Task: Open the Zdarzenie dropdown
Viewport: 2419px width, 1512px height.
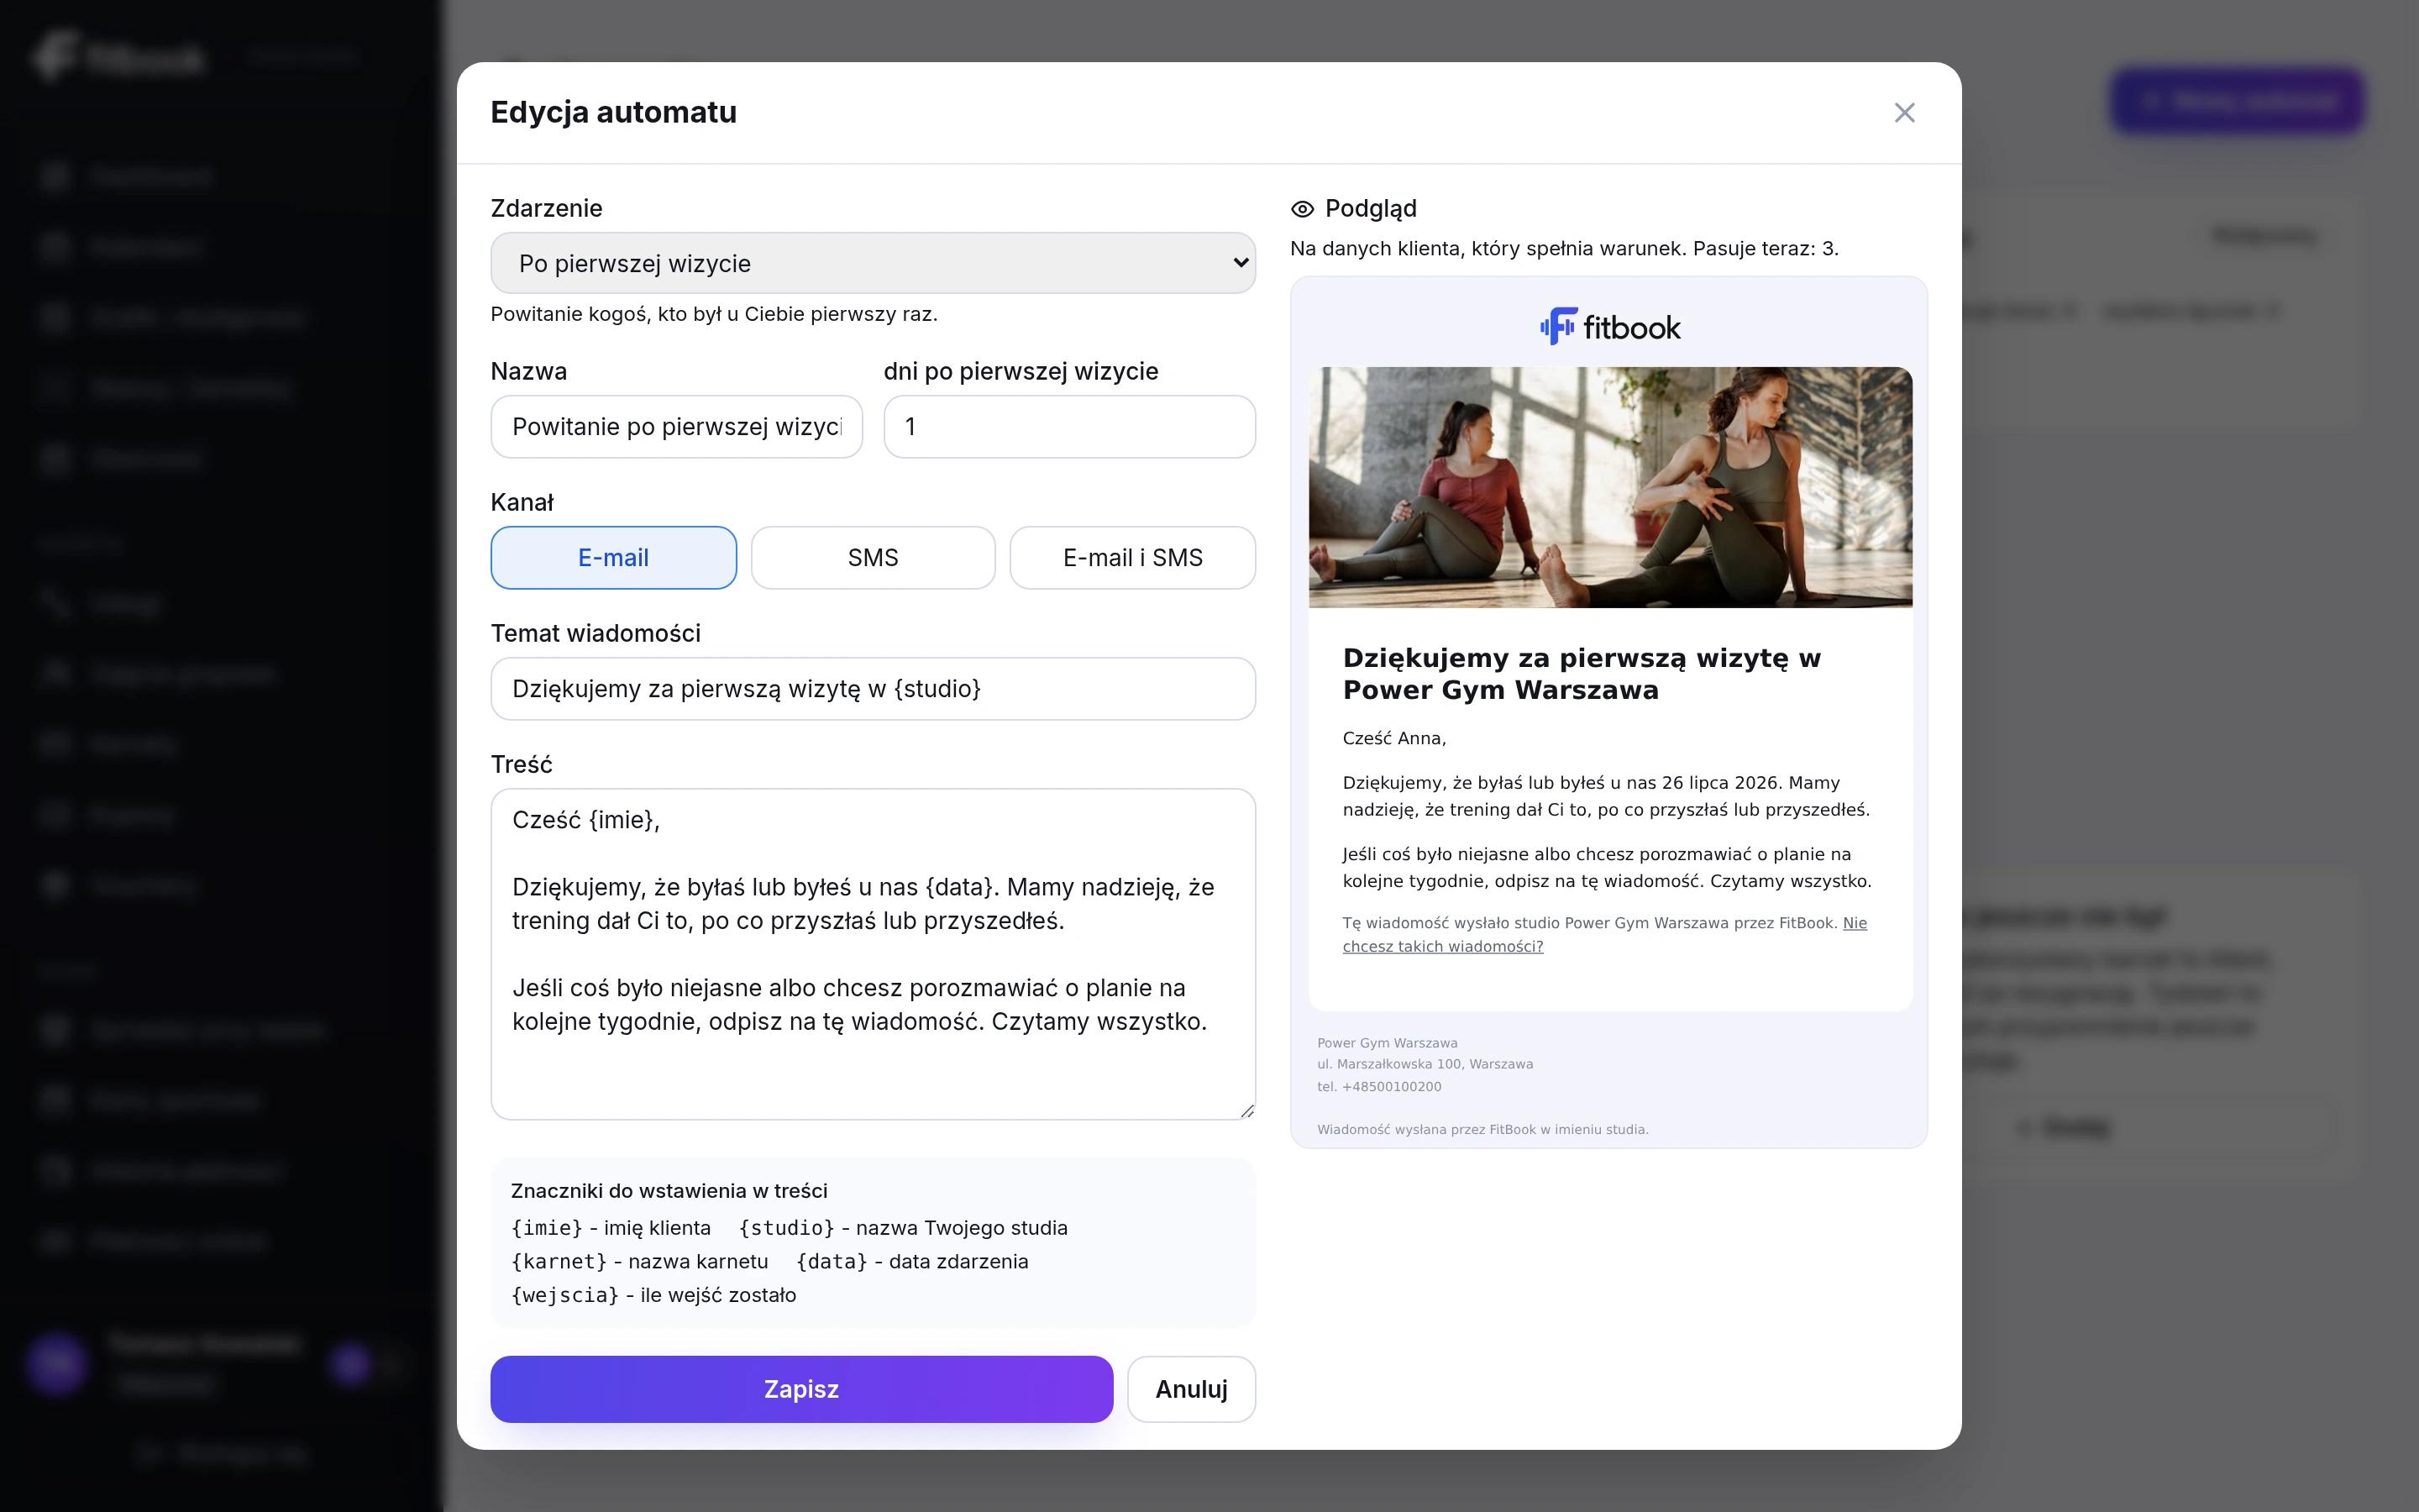Action: 873,263
